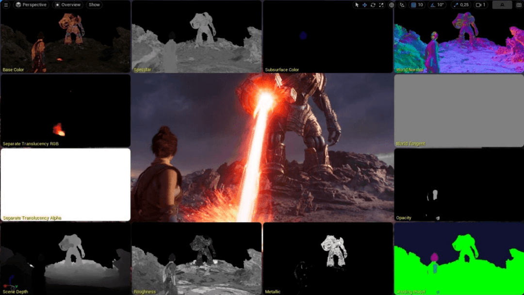Open the Overview view mode dropdown

(x=67, y=5)
